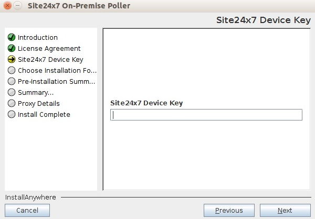Click the circle icon beside Proxy Details

12,103
